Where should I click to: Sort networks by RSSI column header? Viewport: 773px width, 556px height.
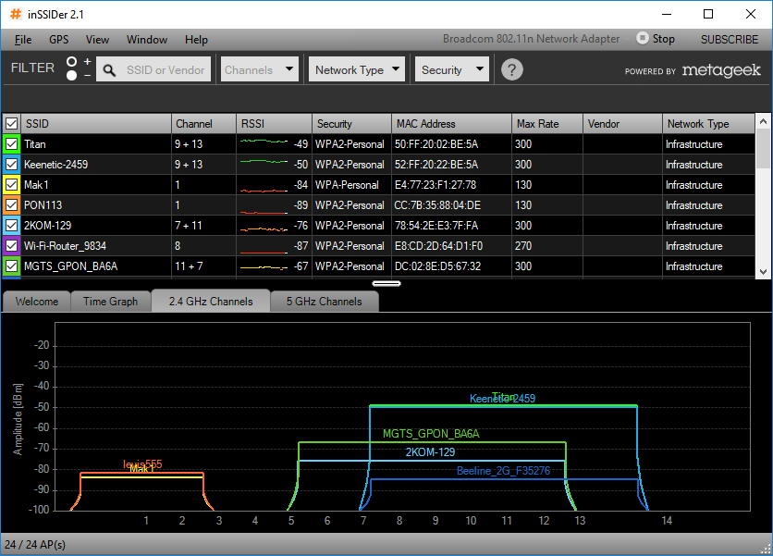274,124
